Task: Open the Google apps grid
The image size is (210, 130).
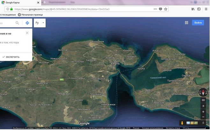Action: point(186,23)
